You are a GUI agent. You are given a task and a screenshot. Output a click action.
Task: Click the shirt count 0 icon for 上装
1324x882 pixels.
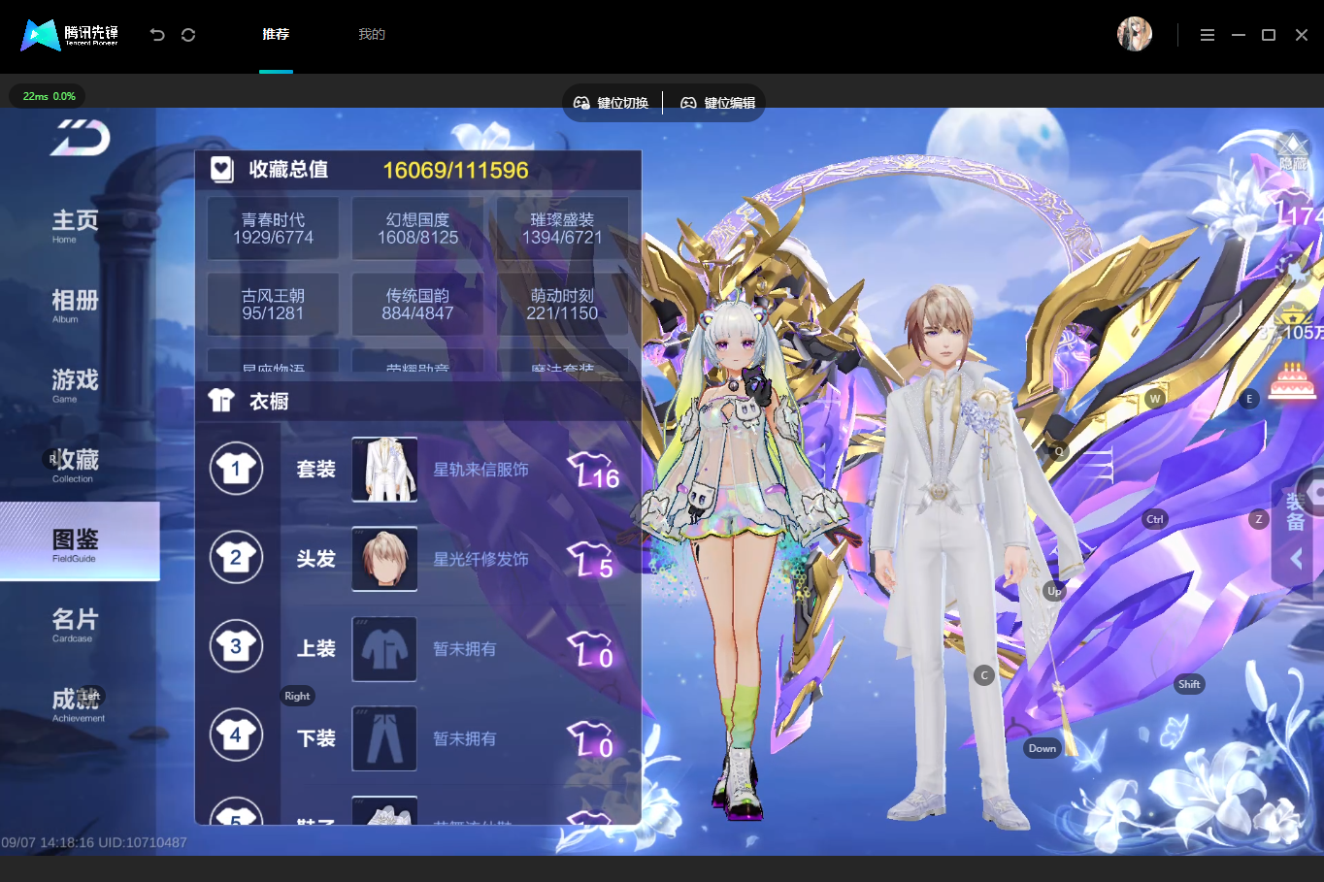pos(591,649)
